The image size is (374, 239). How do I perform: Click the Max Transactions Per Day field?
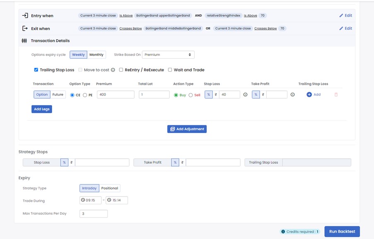point(94,214)
